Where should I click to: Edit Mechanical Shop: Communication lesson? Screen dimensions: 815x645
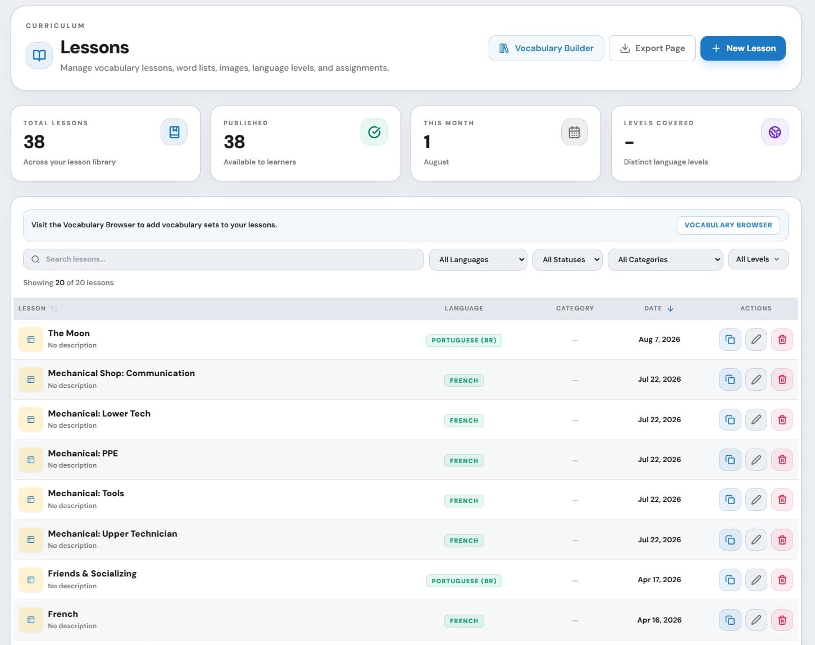756,379
